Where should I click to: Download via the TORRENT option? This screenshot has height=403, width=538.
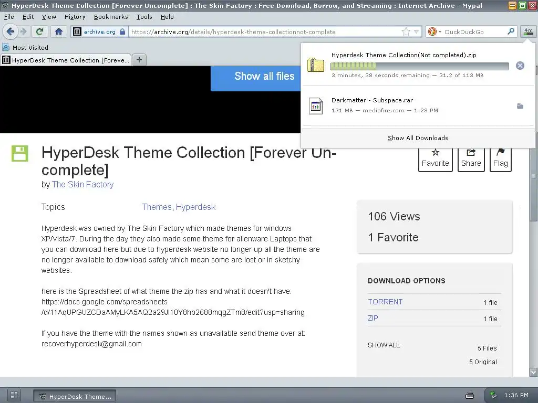pyautogui.click(x=385, y=302)
